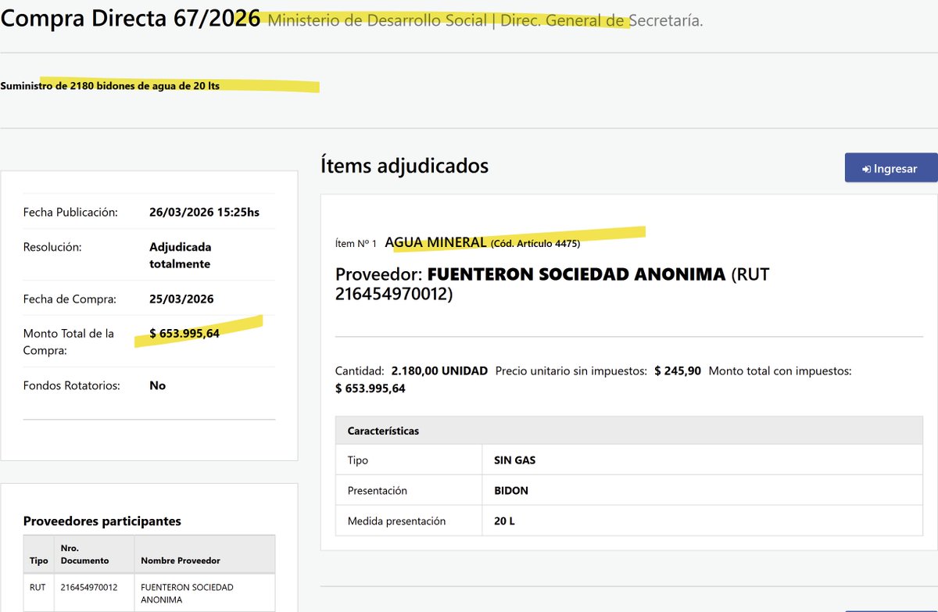Select the Compra Directa 67/2026 heading
Image resolution: width=938 pixels, height=612 pixels.
pos(131,19)
